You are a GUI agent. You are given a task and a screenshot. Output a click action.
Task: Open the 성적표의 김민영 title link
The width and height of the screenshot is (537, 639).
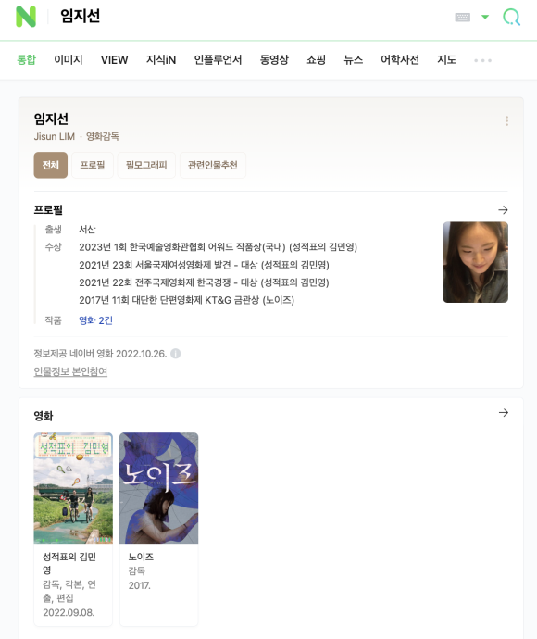pos(69,563)
